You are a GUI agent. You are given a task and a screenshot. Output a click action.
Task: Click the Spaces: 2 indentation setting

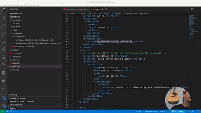tap(164, 111)
